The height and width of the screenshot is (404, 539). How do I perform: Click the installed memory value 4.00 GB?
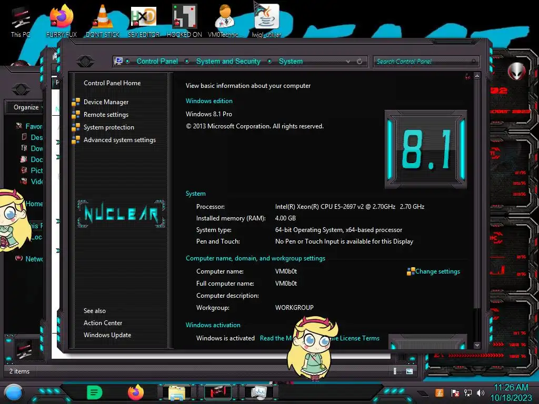tap(285, 218)
